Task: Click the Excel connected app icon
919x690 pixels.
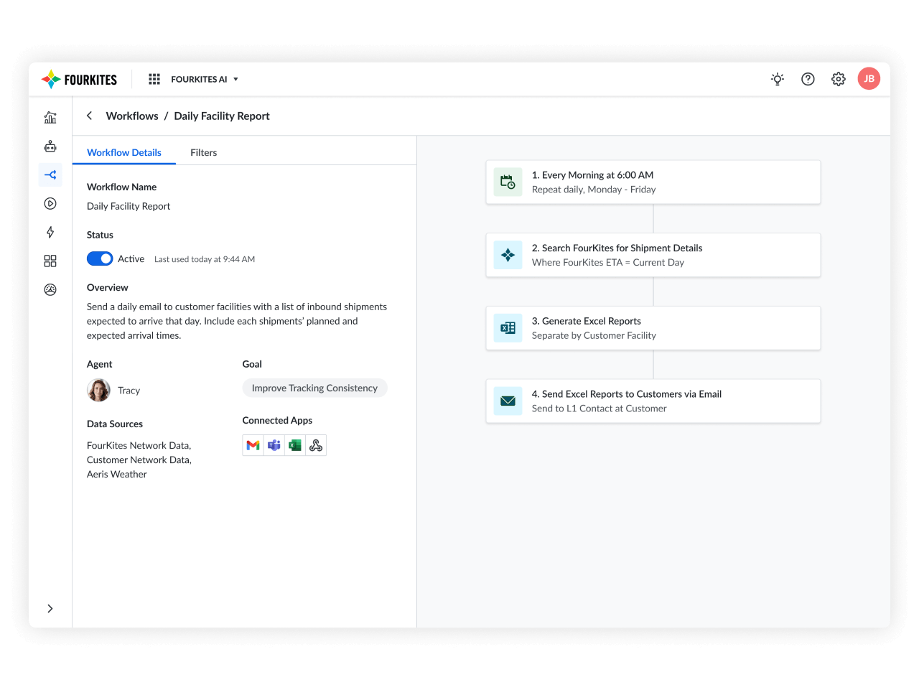Action: [x=295, y=446]
